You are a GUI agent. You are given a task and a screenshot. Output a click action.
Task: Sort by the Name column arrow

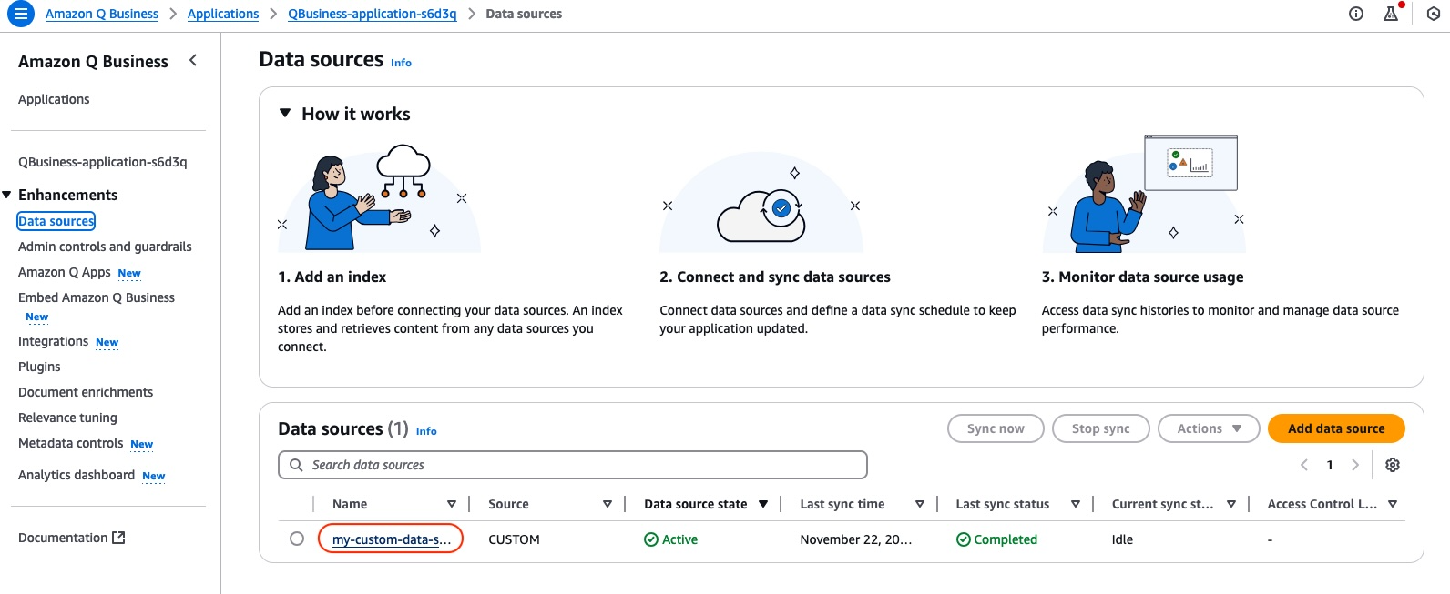pos(451,504)
